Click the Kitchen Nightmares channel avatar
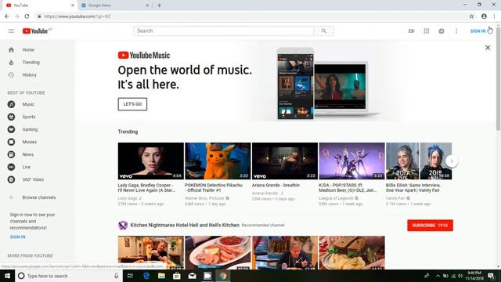 123,226
